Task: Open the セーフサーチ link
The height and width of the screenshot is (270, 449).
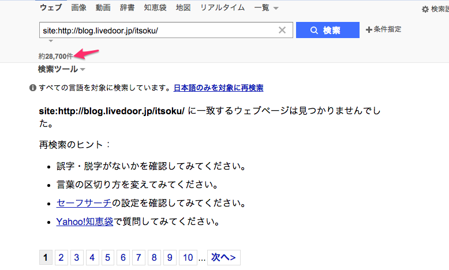Action: pyautogui.click(x=84, y=203)
